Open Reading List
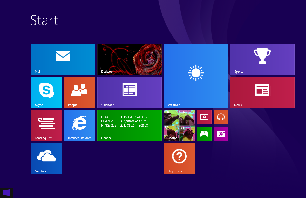 coord(46,126)
